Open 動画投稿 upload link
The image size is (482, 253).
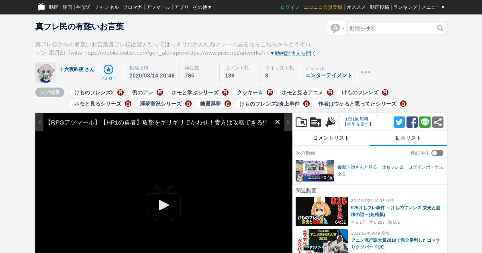pos(380,7)
